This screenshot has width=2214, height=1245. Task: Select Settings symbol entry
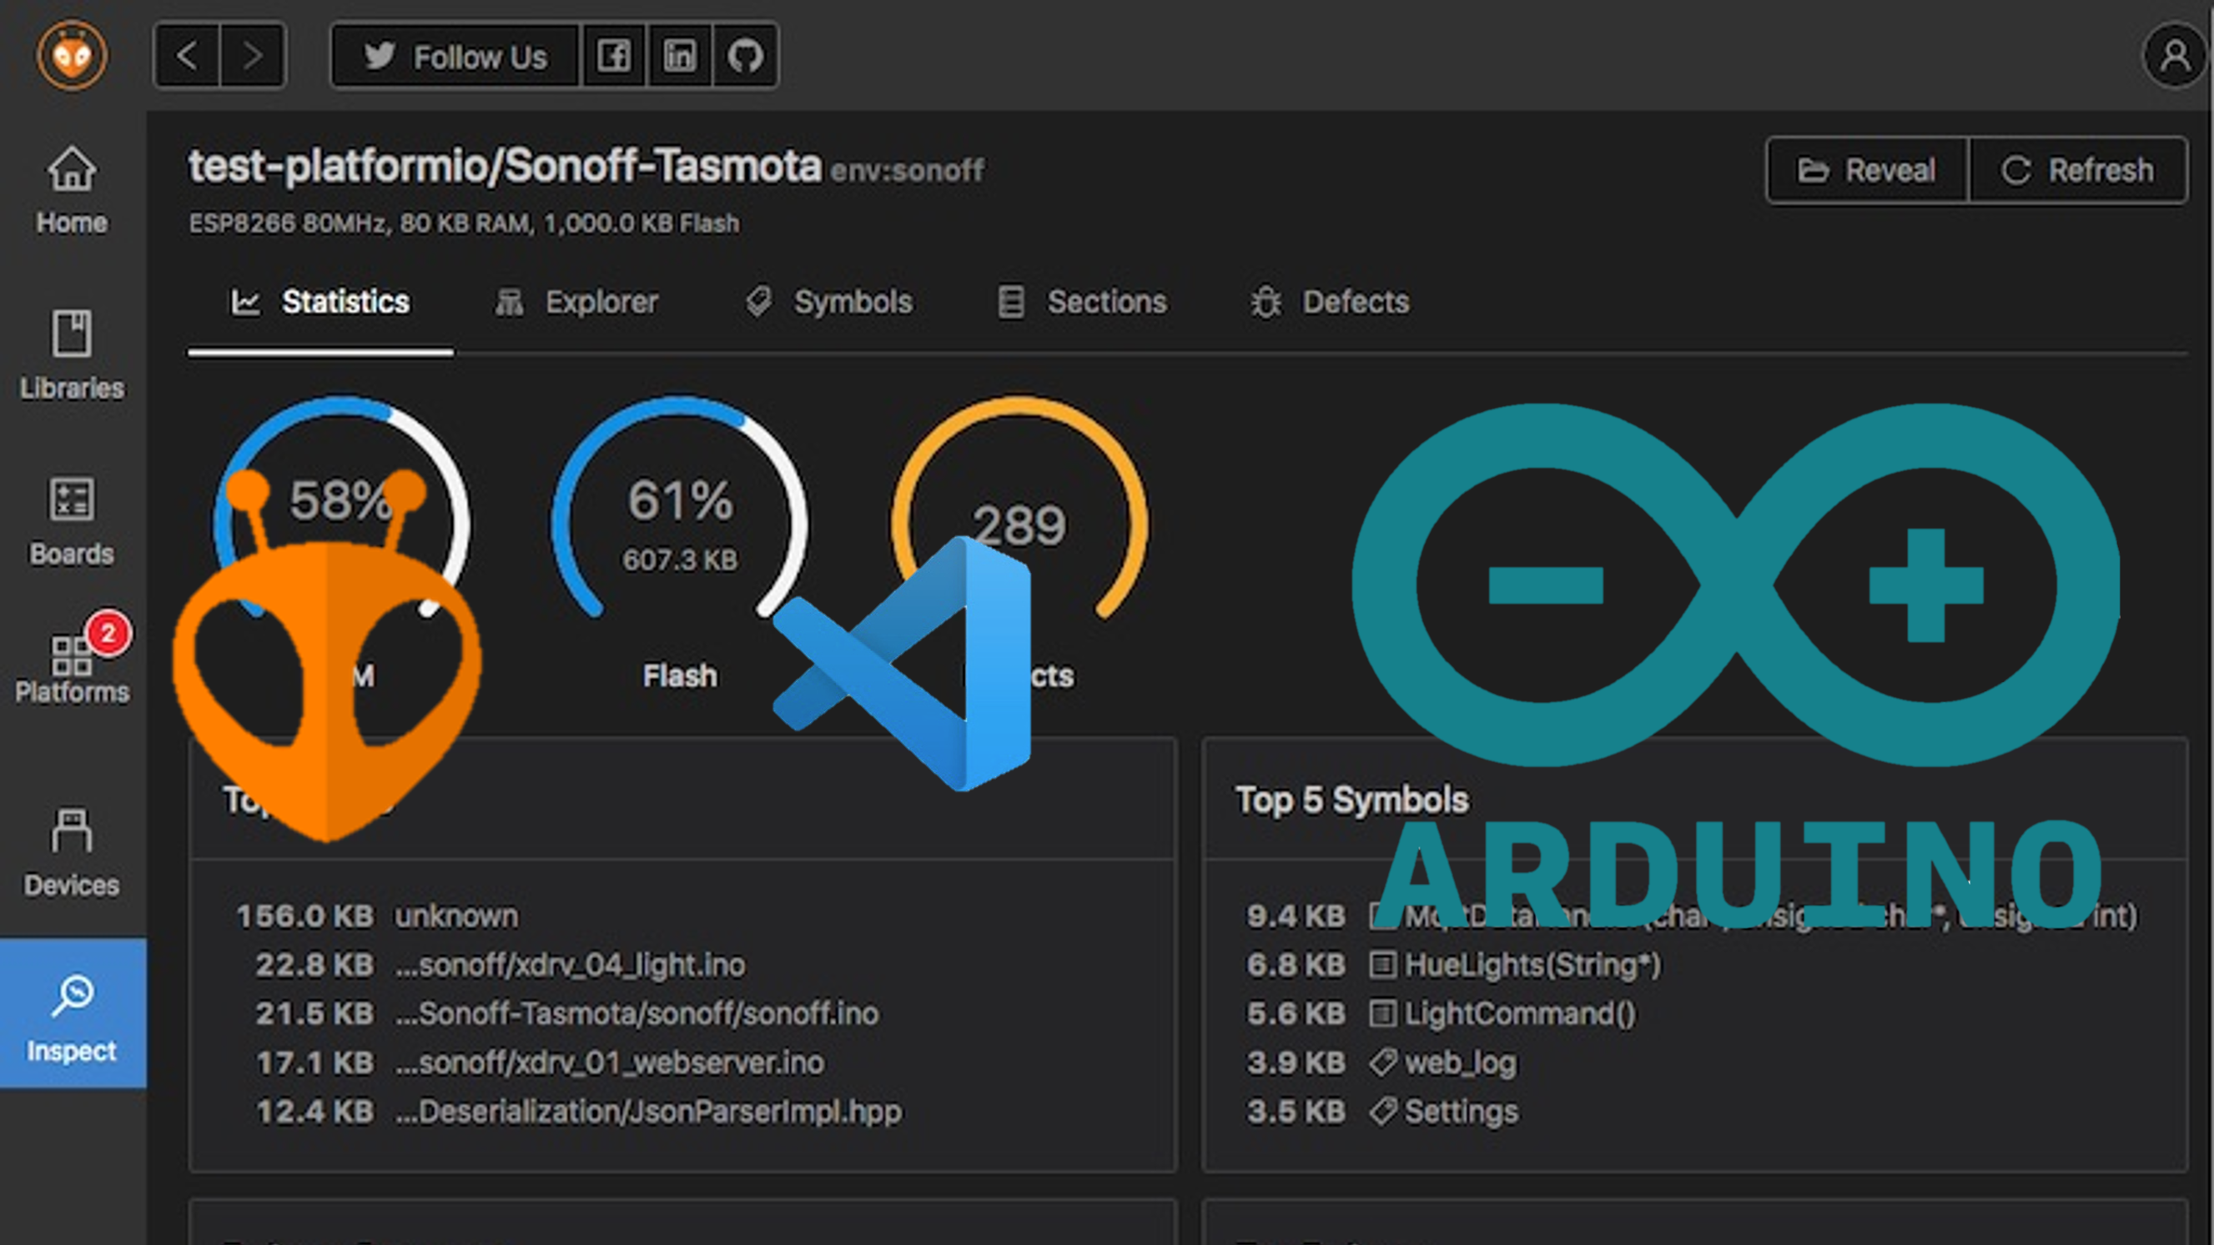[x=1461, y=1112]
